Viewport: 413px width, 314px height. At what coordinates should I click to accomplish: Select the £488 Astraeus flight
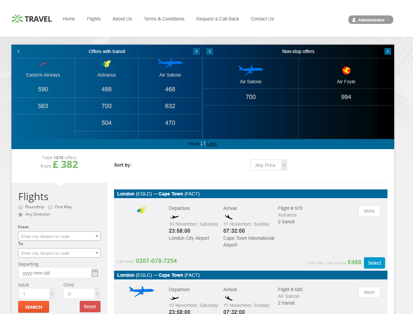point(374,263)
